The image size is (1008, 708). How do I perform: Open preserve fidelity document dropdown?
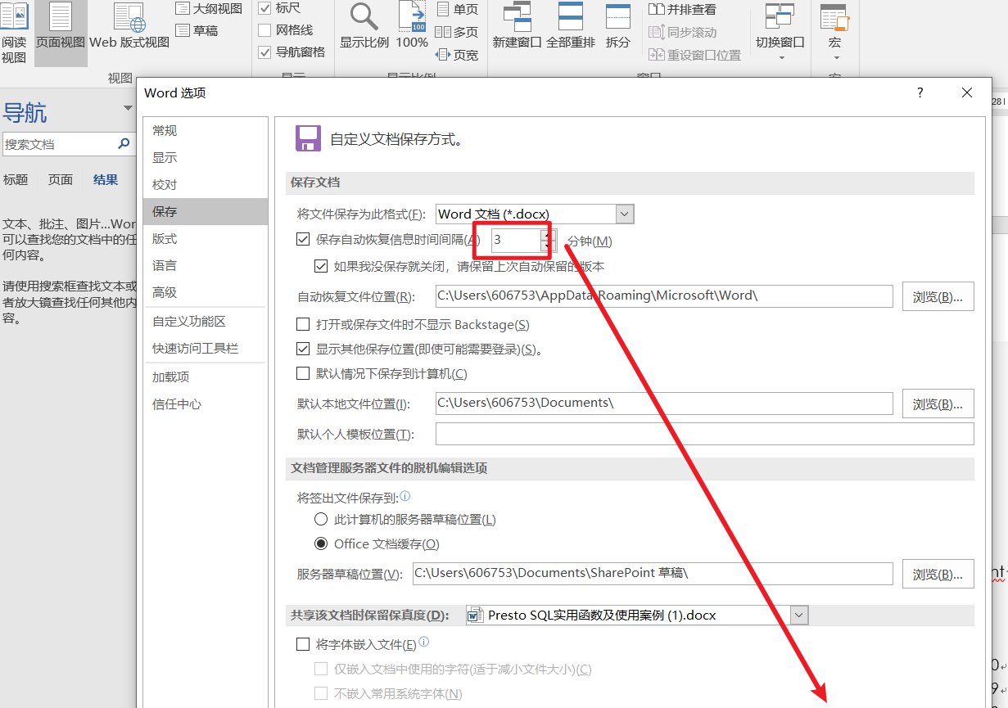(x=799, y=616)
